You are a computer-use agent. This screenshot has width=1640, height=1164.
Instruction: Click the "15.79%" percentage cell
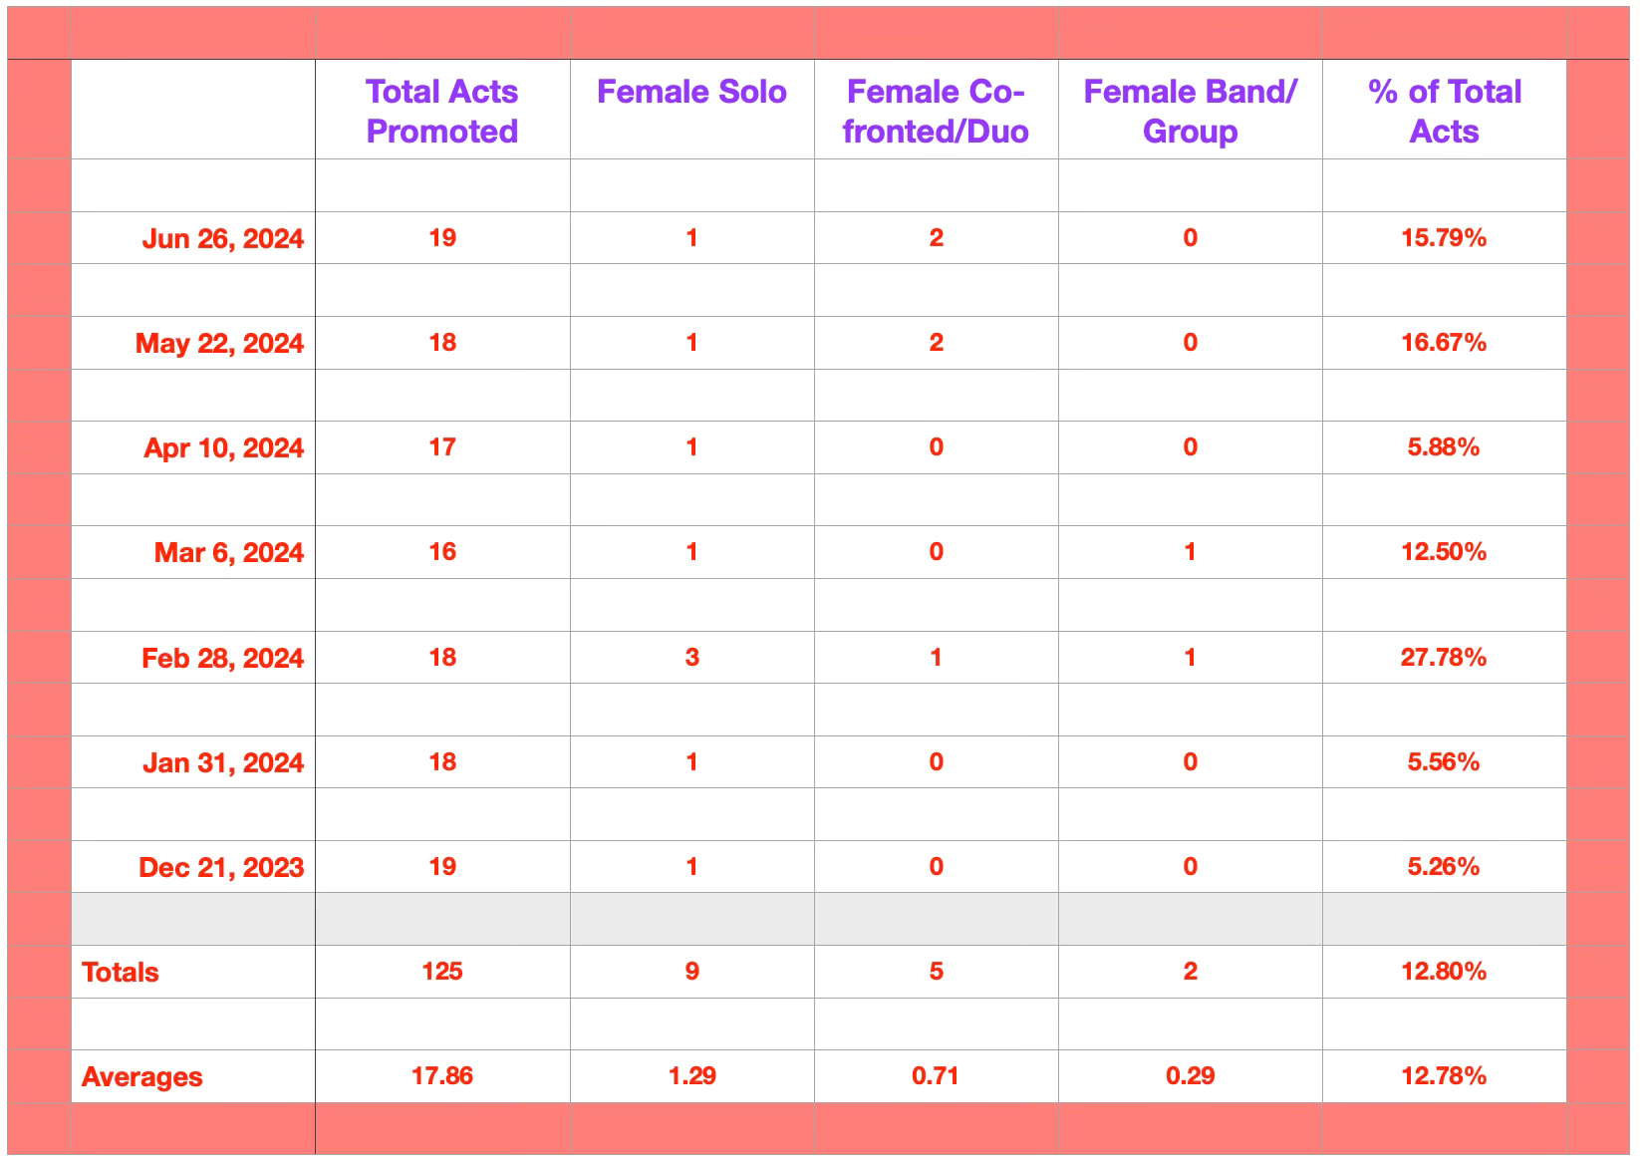coord(1444,237)
